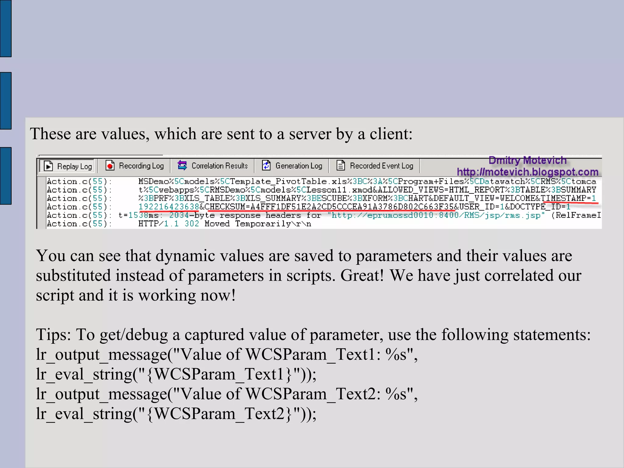Click the lr_eval_string WCSParam_Text1 line
Viewport: 624px width, 468px height.
pyautogui.click(x=176, y=374)
